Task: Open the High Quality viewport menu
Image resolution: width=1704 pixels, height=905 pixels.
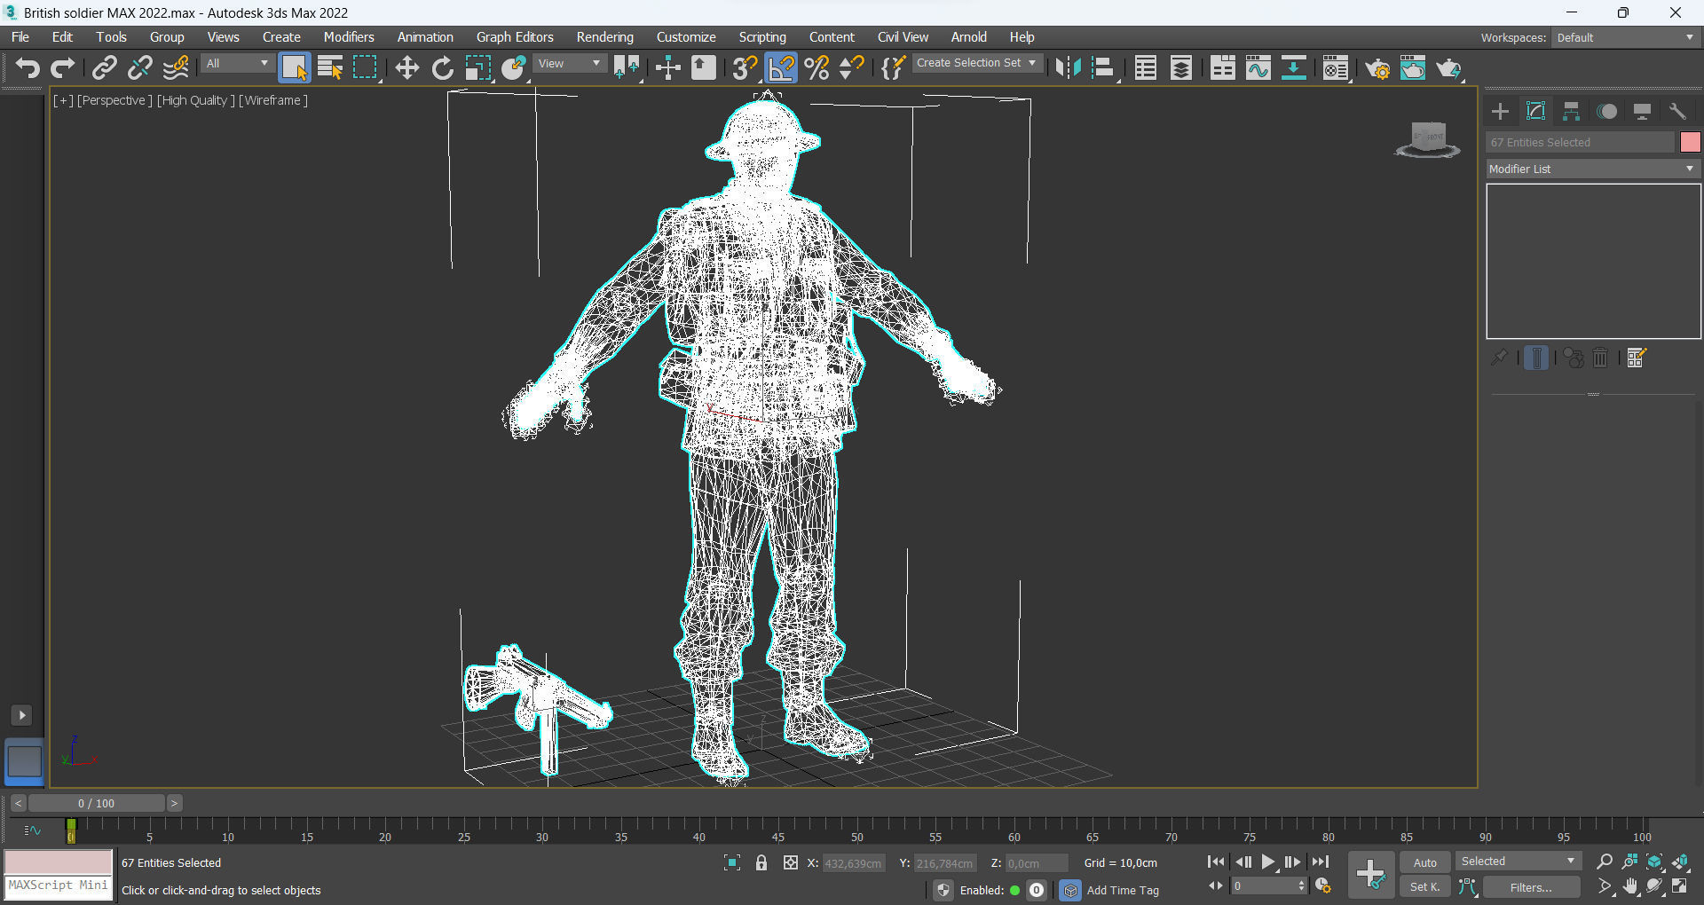Action: (x=196, y=100)
